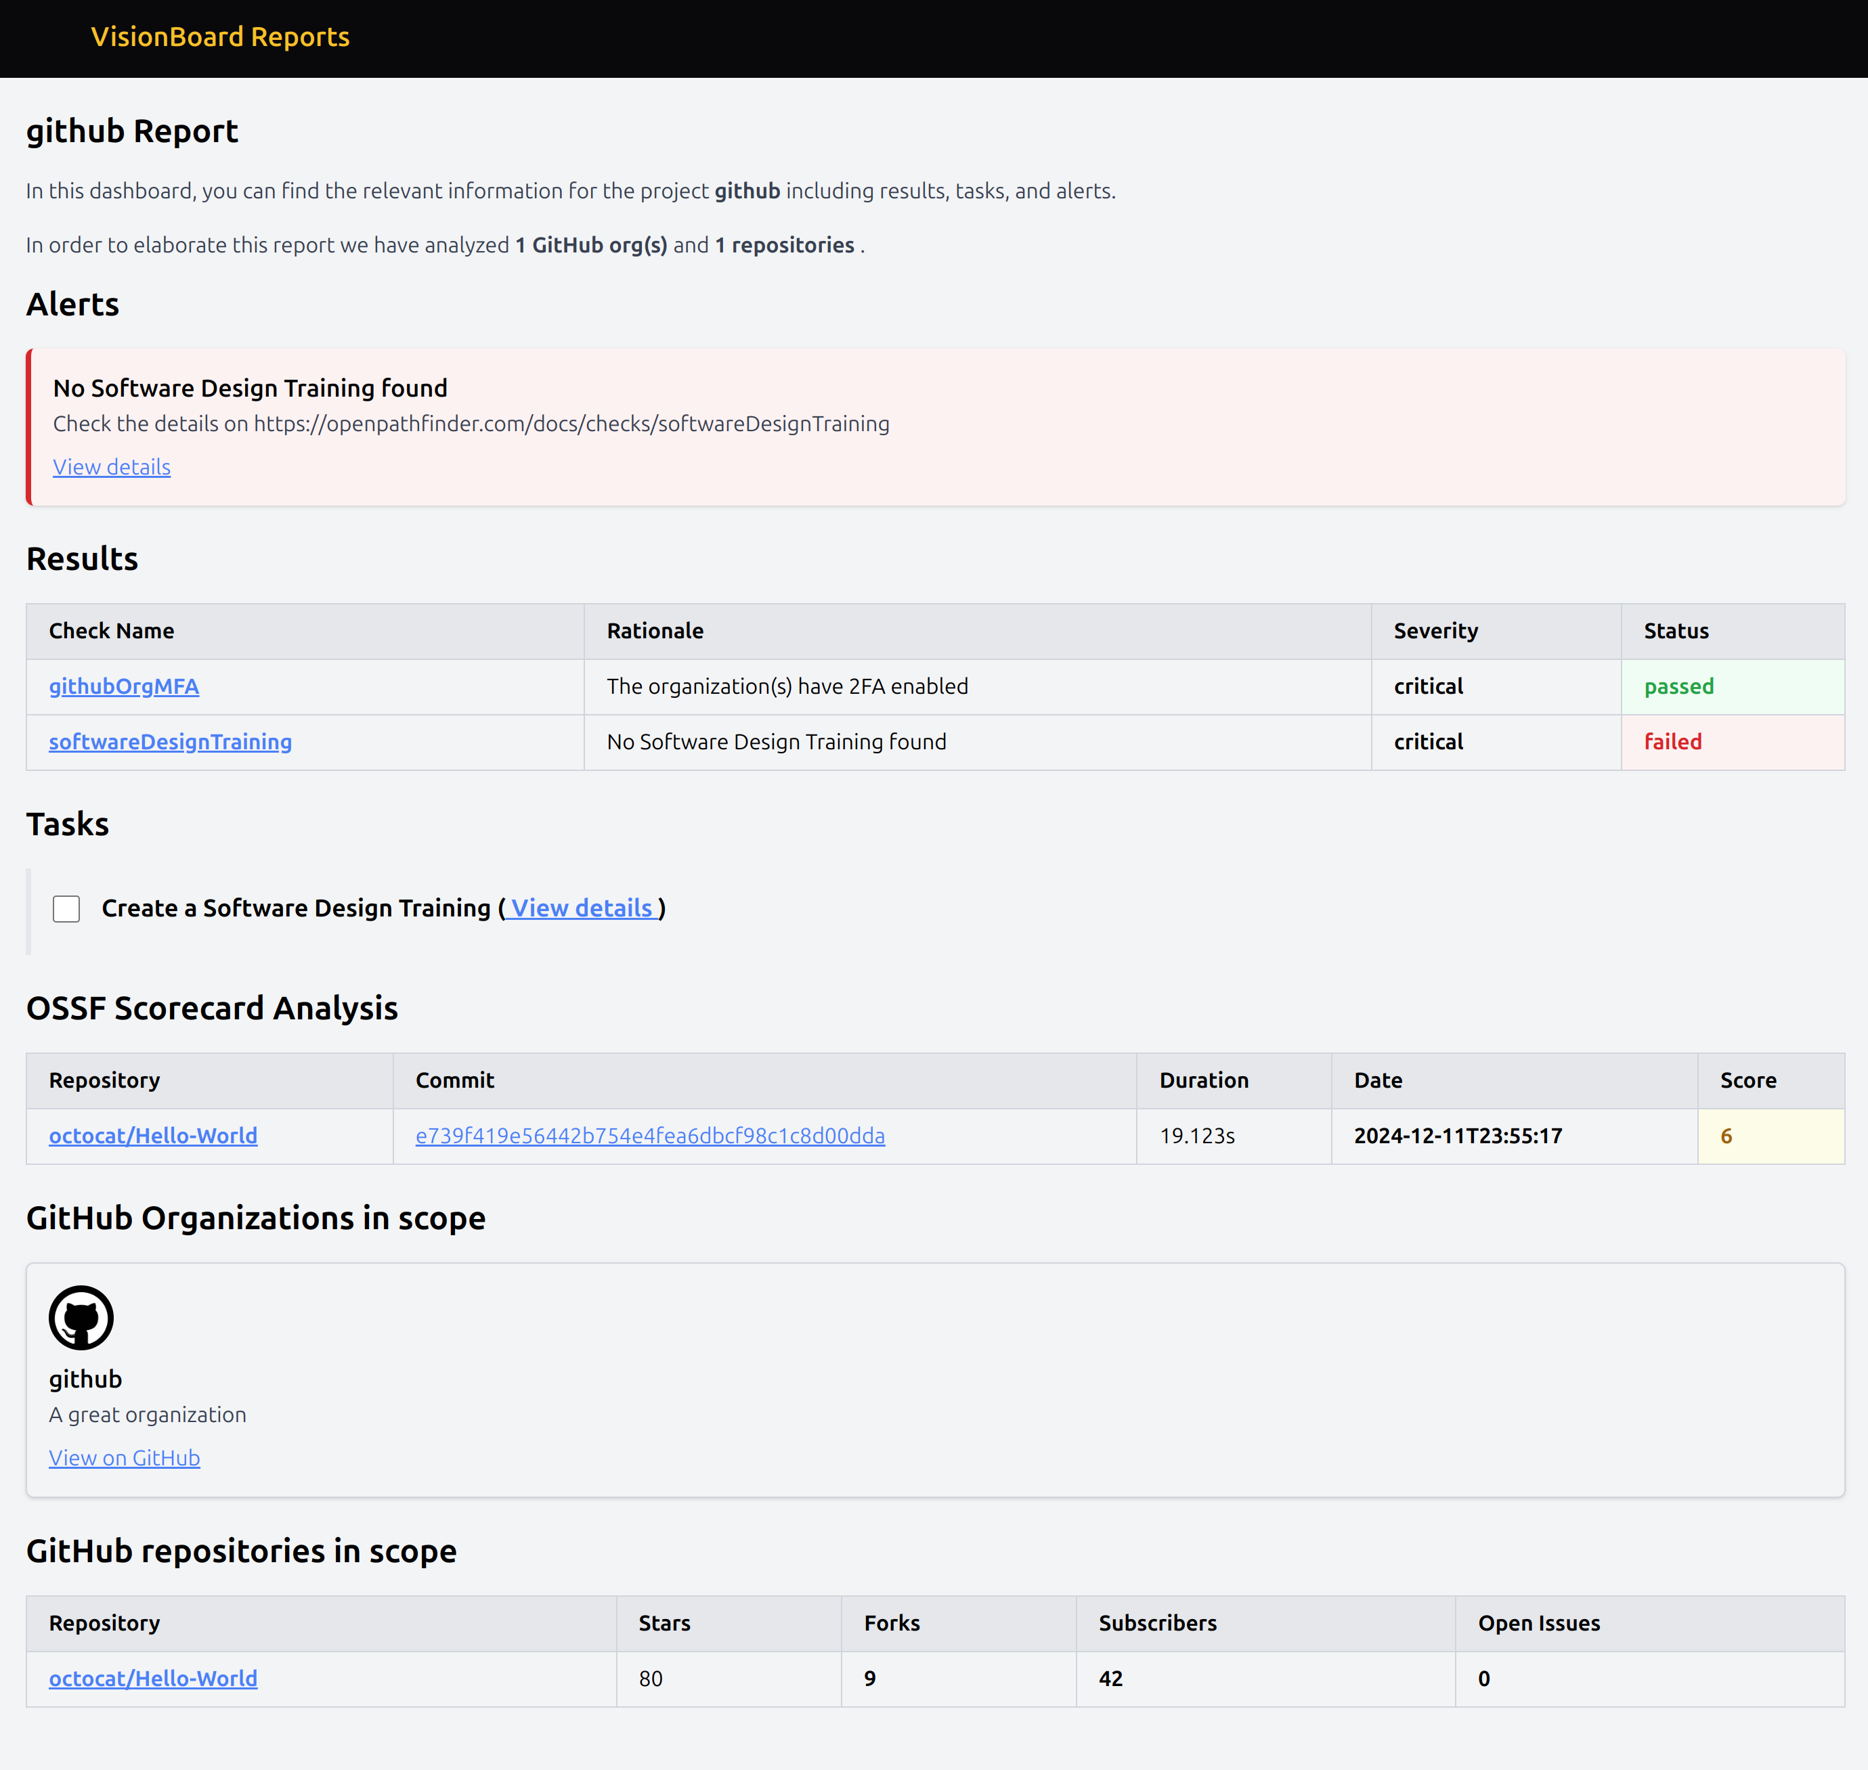This screenshot has width=1868, height=1770.
Task: Click the alert title 'No Software Design Training found'
Action: pyautogui.click(x=250, y=388)
